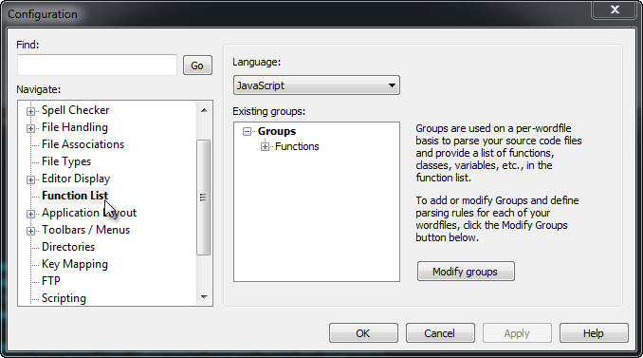
Task: Select Spell Checker in the navigation tree
Action: 76,110
